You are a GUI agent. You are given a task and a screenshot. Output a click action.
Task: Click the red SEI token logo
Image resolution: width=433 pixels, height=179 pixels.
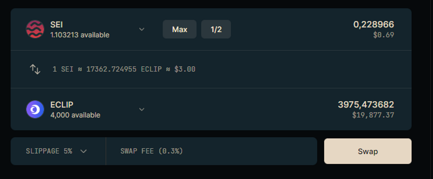coord(35,29)
